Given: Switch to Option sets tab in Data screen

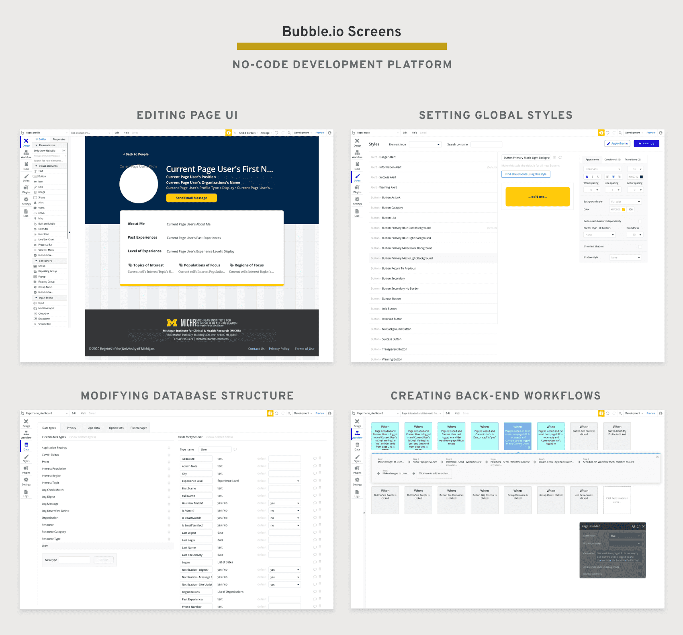Looking at the screenshot, I should [x=116, y=428].
